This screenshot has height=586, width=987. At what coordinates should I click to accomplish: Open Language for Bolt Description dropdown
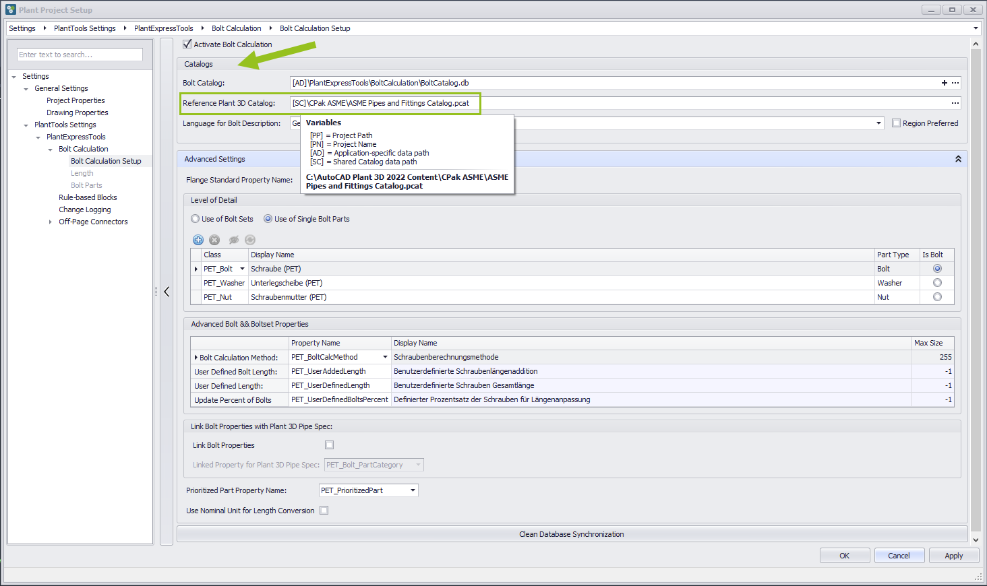tap(878, 123)
